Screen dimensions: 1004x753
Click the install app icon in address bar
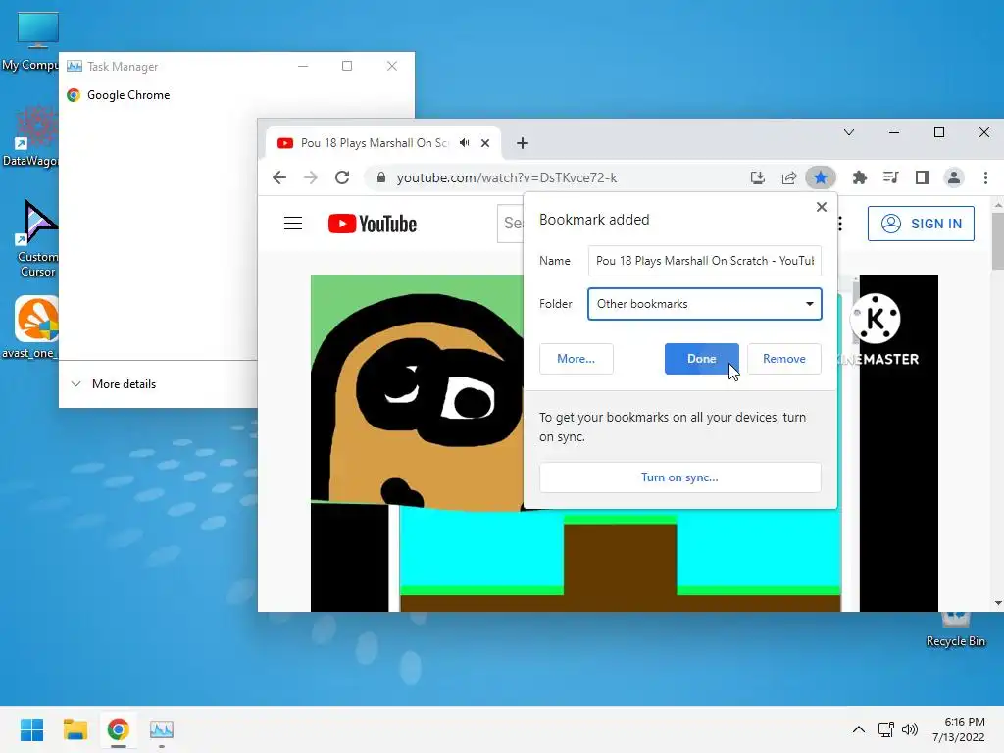[x=758, y=177]
